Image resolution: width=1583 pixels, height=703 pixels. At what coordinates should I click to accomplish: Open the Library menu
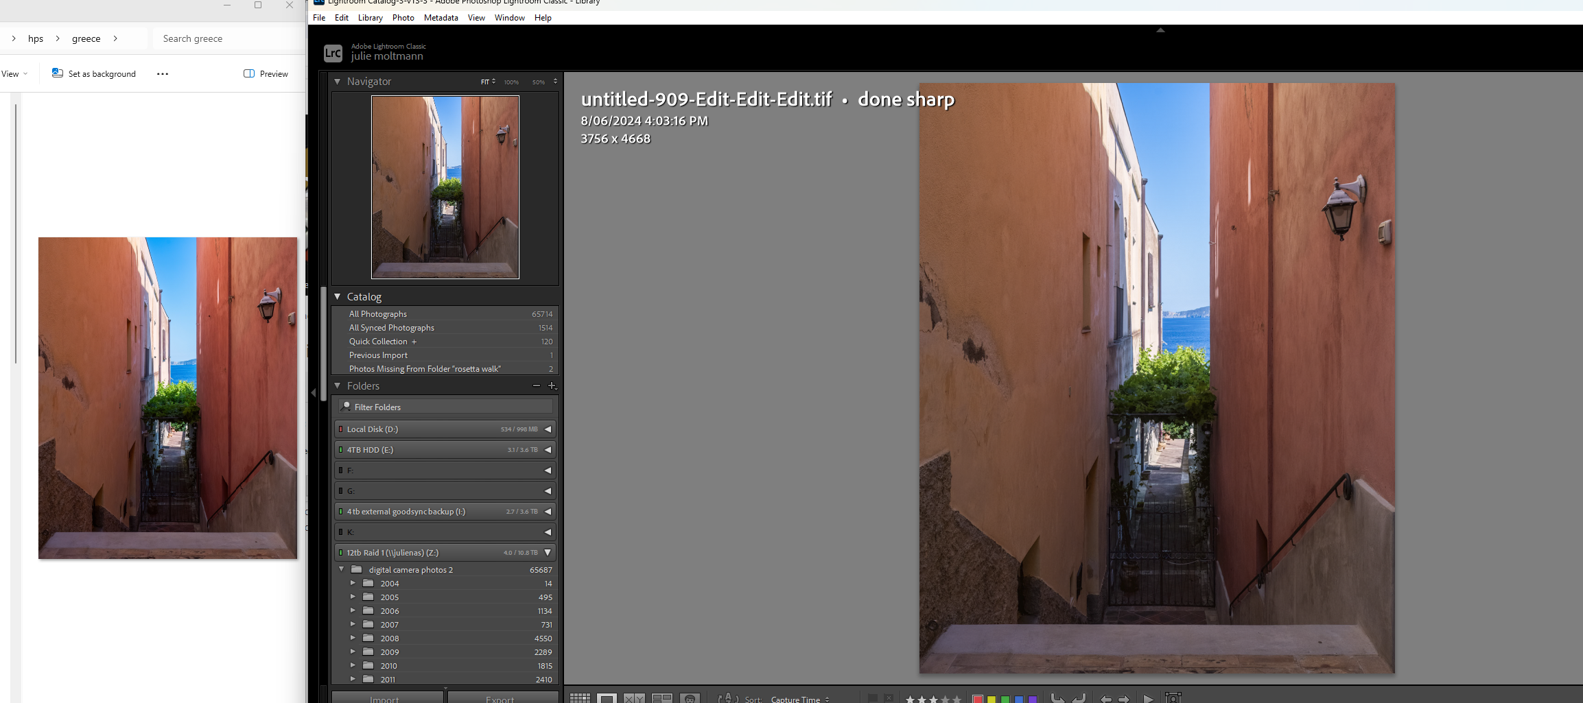click(x=370, y=18)
